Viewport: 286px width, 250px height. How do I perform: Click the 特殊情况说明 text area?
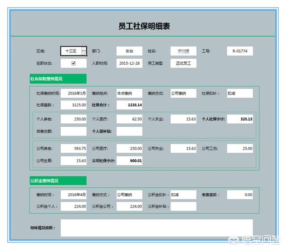(x=157, y=228)
